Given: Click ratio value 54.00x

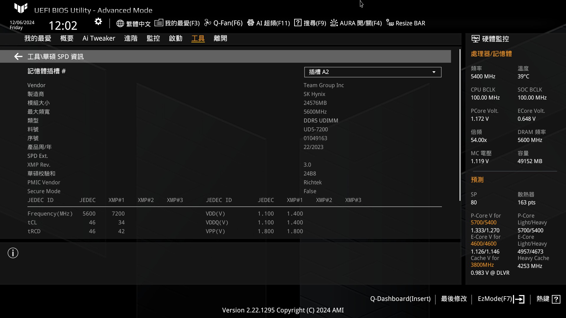Looking at the screenshot, I should point(479,140).
